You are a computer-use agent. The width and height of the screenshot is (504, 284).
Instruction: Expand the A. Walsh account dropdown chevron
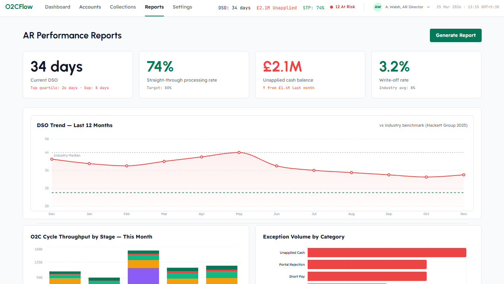click(428, 7)
